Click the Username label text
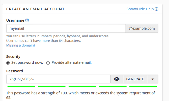169x101 pixels. (15, 20)
